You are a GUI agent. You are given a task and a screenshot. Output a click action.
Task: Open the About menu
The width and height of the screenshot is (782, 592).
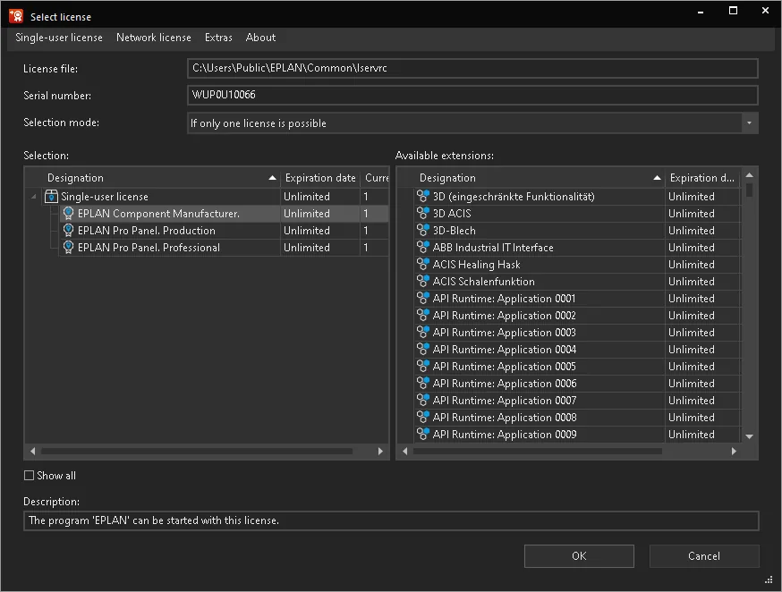[x=260, y=38]
